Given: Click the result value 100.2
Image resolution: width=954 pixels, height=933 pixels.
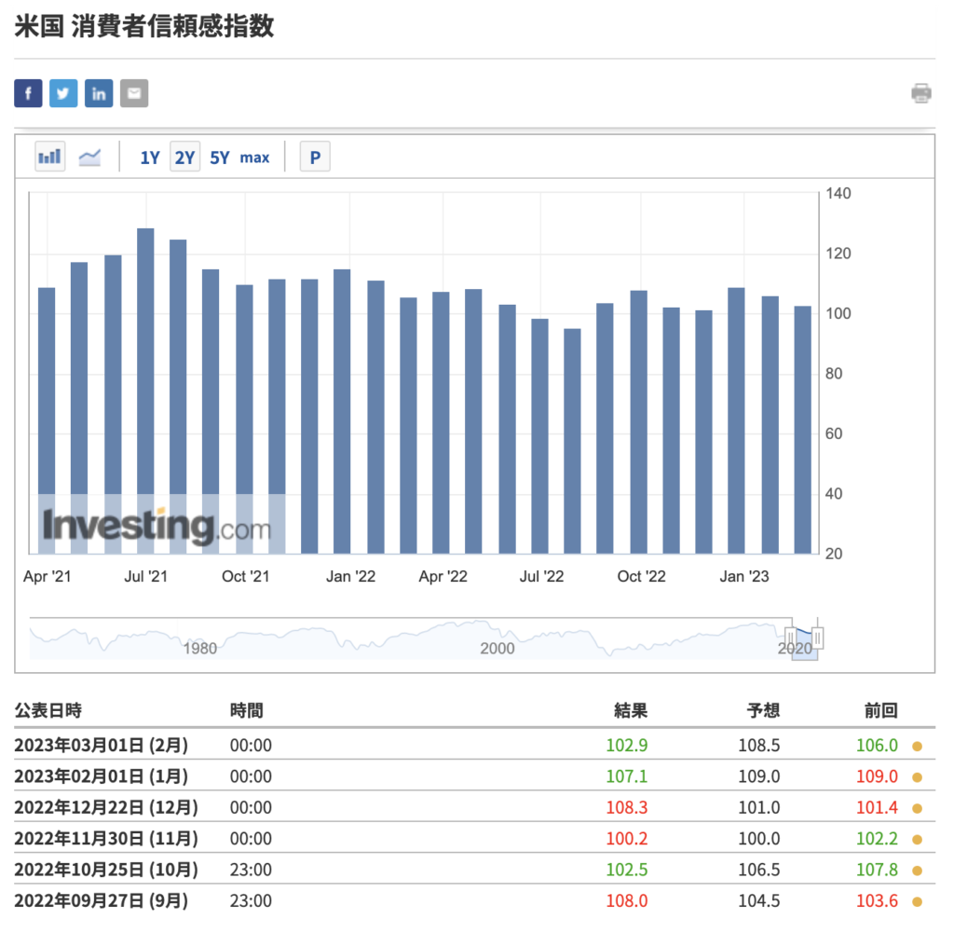Looking at the screenshot, I should coord(627,838).
